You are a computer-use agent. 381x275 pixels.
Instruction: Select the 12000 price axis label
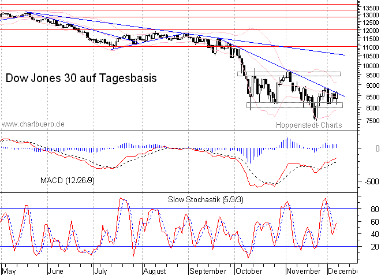tap(371, 31)
